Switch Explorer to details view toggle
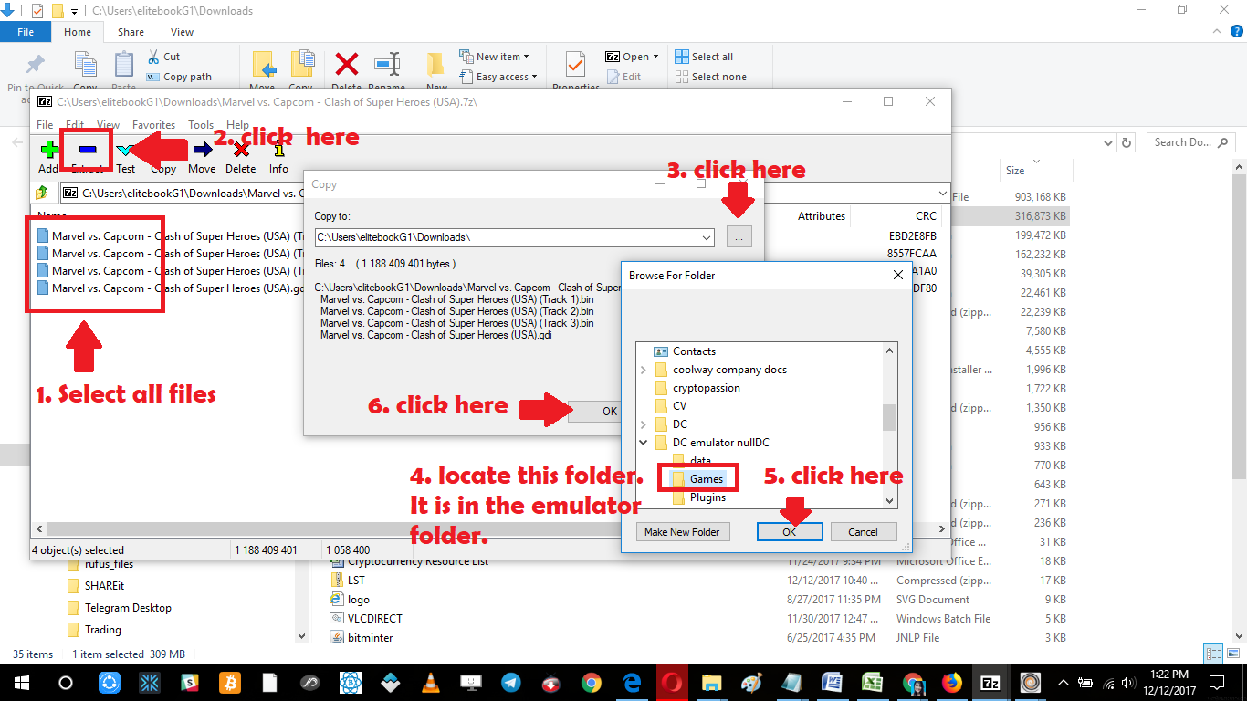1247x701 pixels. 1213,654
